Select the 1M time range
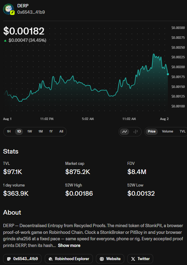The height and width of the screenshot is (265, 187). [x=40, y=131]
